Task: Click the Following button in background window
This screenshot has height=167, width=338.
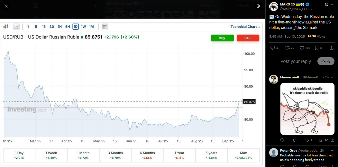Action: tap(209, 5)
